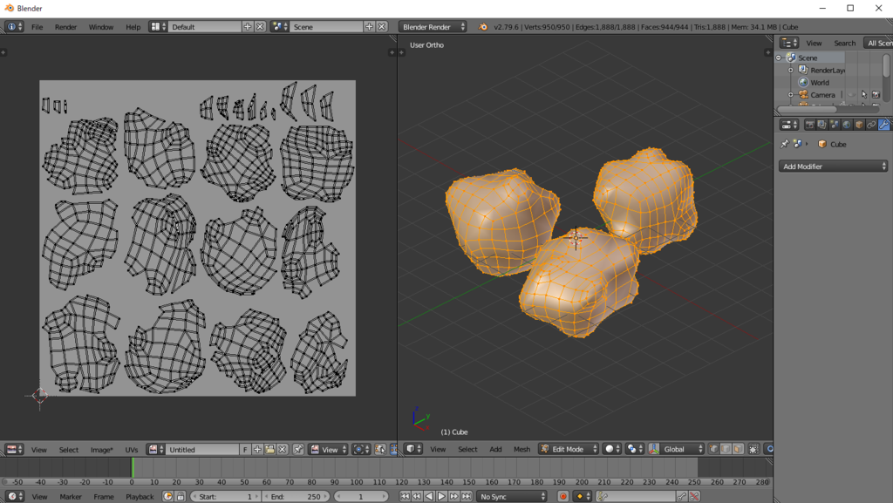The height and width of the screenshot is (503, 893).
Task: Open the timeline Frame menu
Action: (104, 497)
